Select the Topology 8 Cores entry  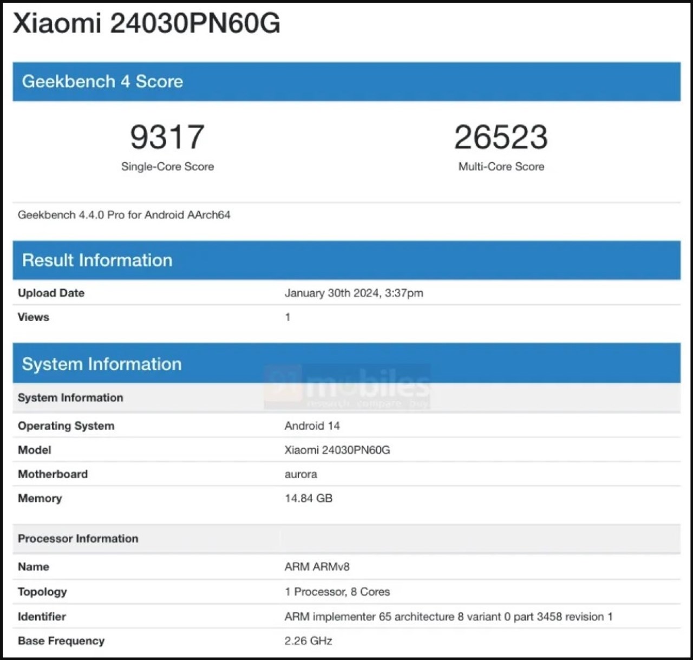click(337, 591)
